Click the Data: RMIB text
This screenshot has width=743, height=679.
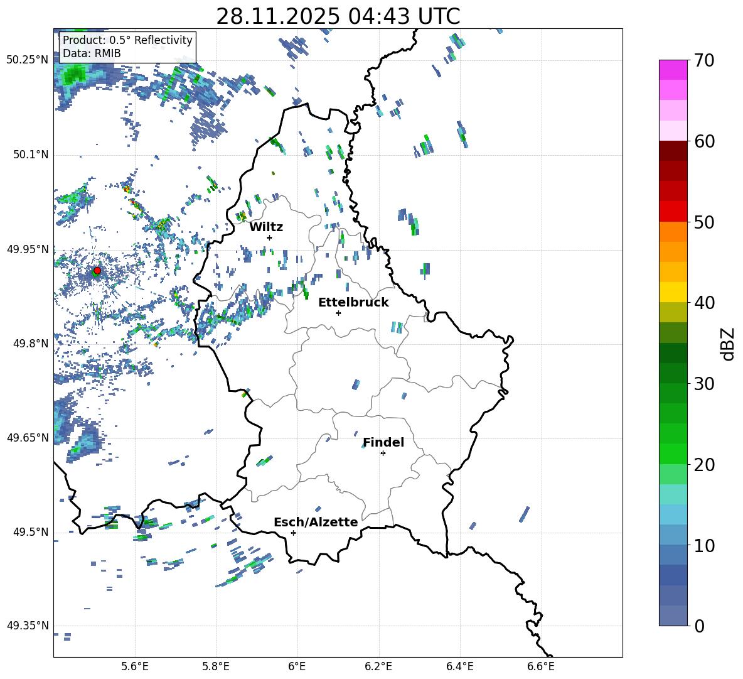[92, 53]
